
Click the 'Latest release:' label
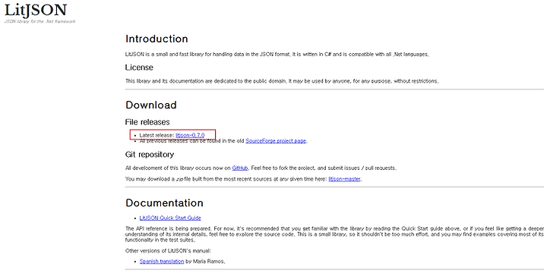(157, 135)
